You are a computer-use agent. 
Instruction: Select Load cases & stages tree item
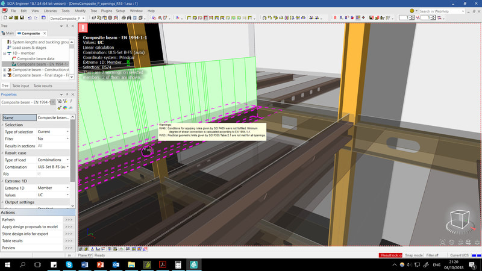click(x=29, y=48)
